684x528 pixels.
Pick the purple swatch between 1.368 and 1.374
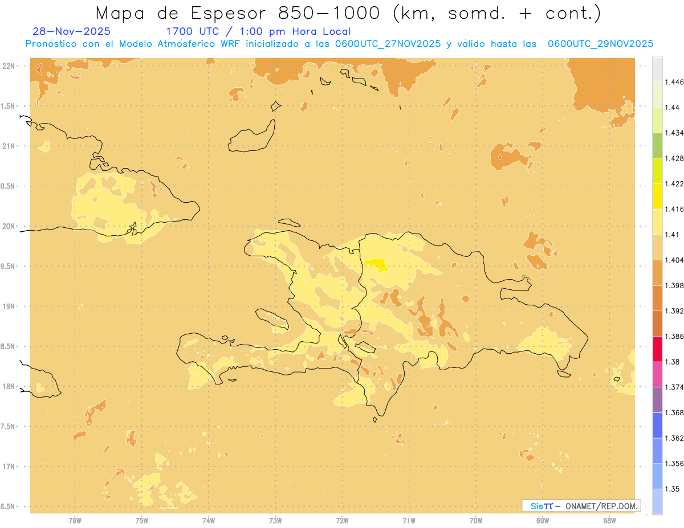[657, 400]
